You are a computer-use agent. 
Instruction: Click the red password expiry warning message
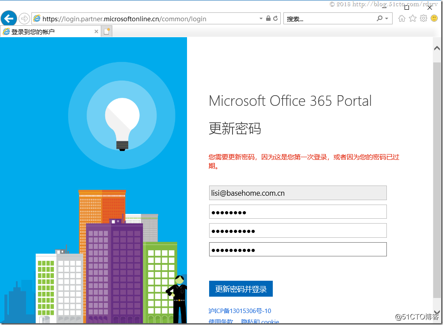304,161
